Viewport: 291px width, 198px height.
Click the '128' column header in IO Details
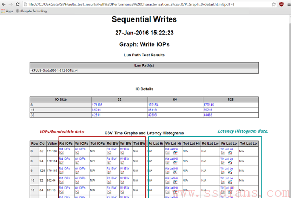pos(231,99)
